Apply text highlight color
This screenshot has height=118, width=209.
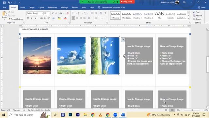point(59,18)
